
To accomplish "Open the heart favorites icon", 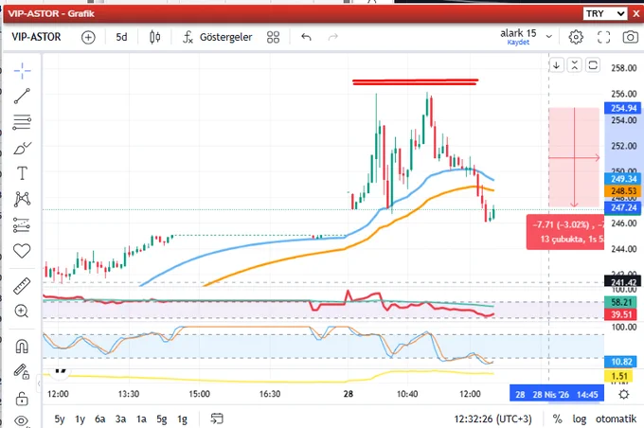I will [x=22, y=251].
